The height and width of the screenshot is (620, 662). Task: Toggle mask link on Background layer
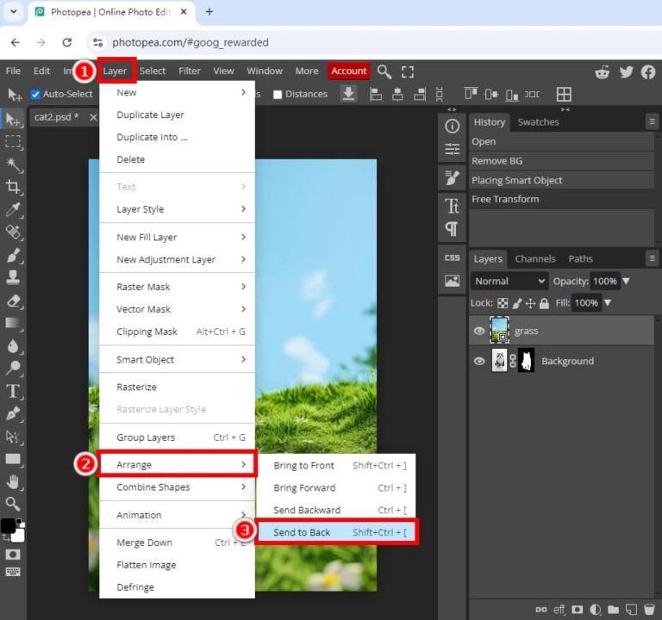513,361
